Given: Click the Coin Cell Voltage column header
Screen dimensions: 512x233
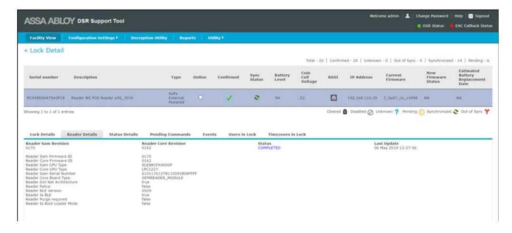Looking at the screenshot, I should point(308,77).
